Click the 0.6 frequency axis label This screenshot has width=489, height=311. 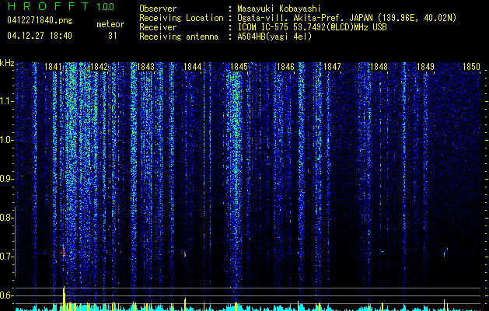(5, 295)
